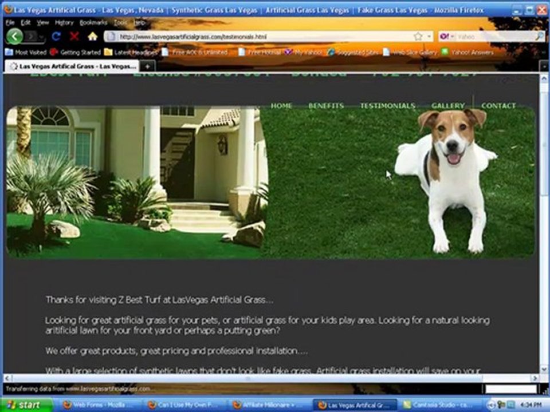Click the search magnifier icon
This screenshot has height=412, width=550.
(x=540, y=37)
